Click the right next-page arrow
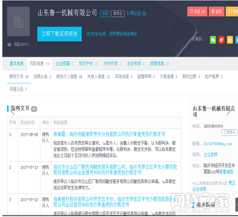The width and height of the screenshot is (238, 217). [229, 111]
